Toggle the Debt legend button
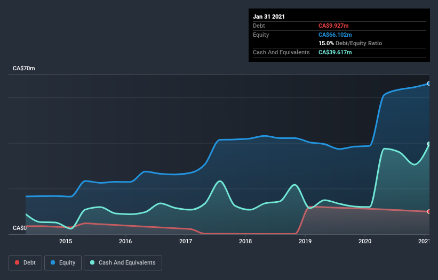Viewport: 438px width, 280px height. point(26,263)
